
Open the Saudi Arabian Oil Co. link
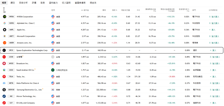25,70
